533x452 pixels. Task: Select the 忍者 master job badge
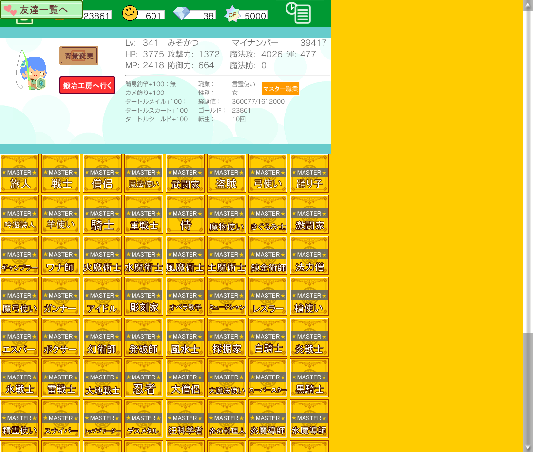pyautogui.click(x=144, y=378)
